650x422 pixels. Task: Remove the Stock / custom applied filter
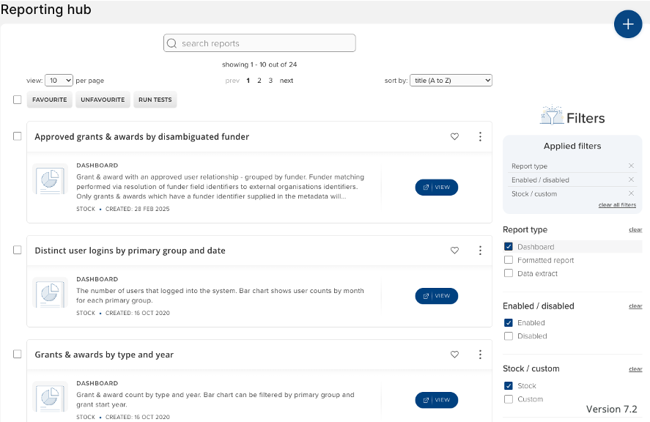[x=631, y=194]
